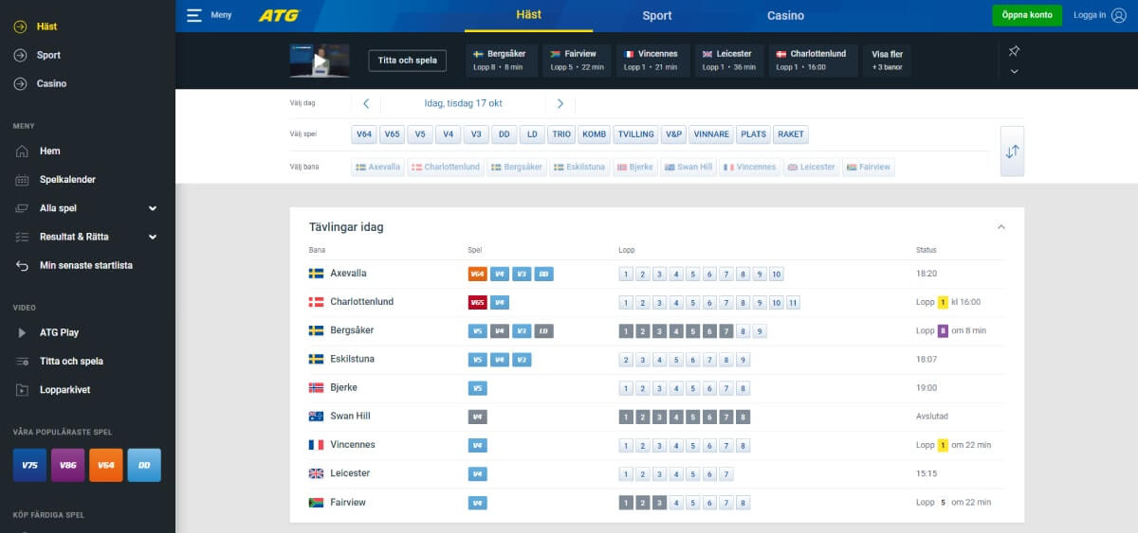The height and width of the screenshot is (533, 1138).
Task: Click the pin icon in top bar
Action: click(x=1014, y=51)
